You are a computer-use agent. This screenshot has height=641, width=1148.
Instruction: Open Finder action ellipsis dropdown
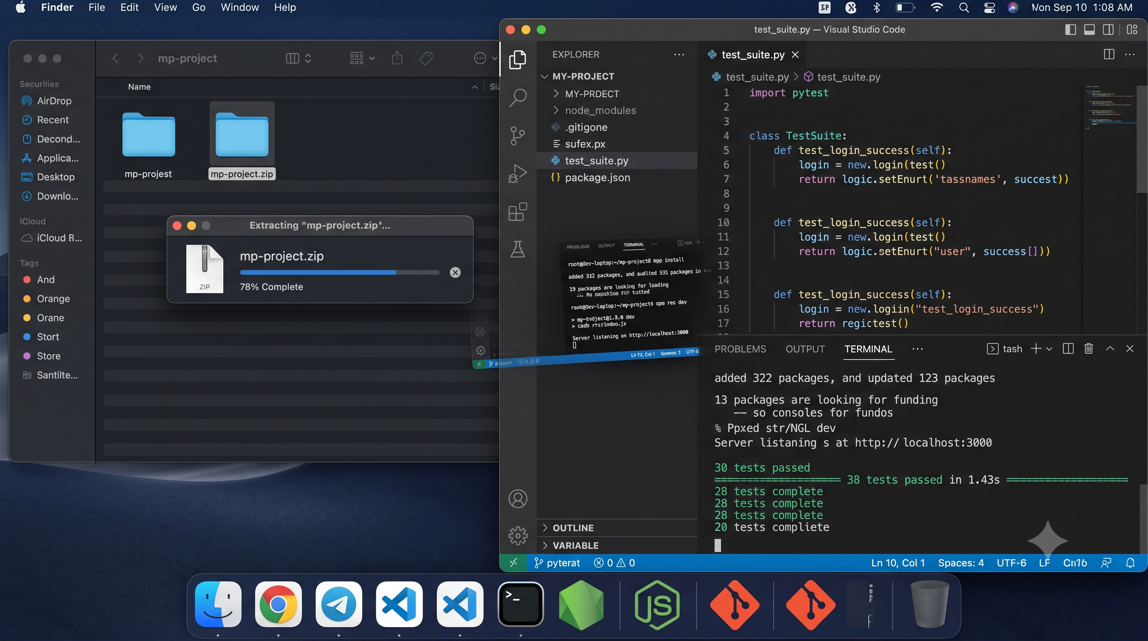pos(485,58)
